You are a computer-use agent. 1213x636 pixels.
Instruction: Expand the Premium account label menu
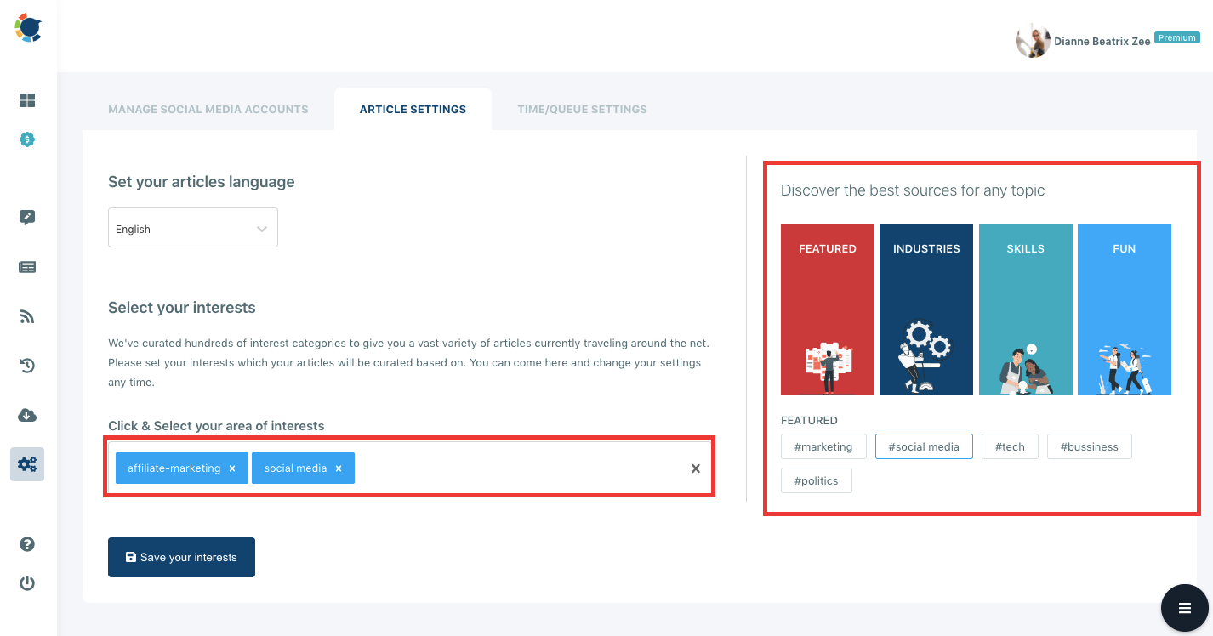coord(1176,37)
